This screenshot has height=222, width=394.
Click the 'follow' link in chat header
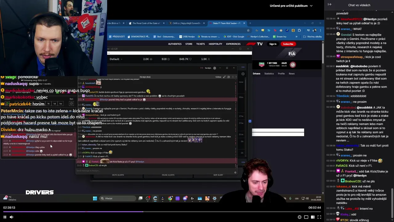click(218, 77)
